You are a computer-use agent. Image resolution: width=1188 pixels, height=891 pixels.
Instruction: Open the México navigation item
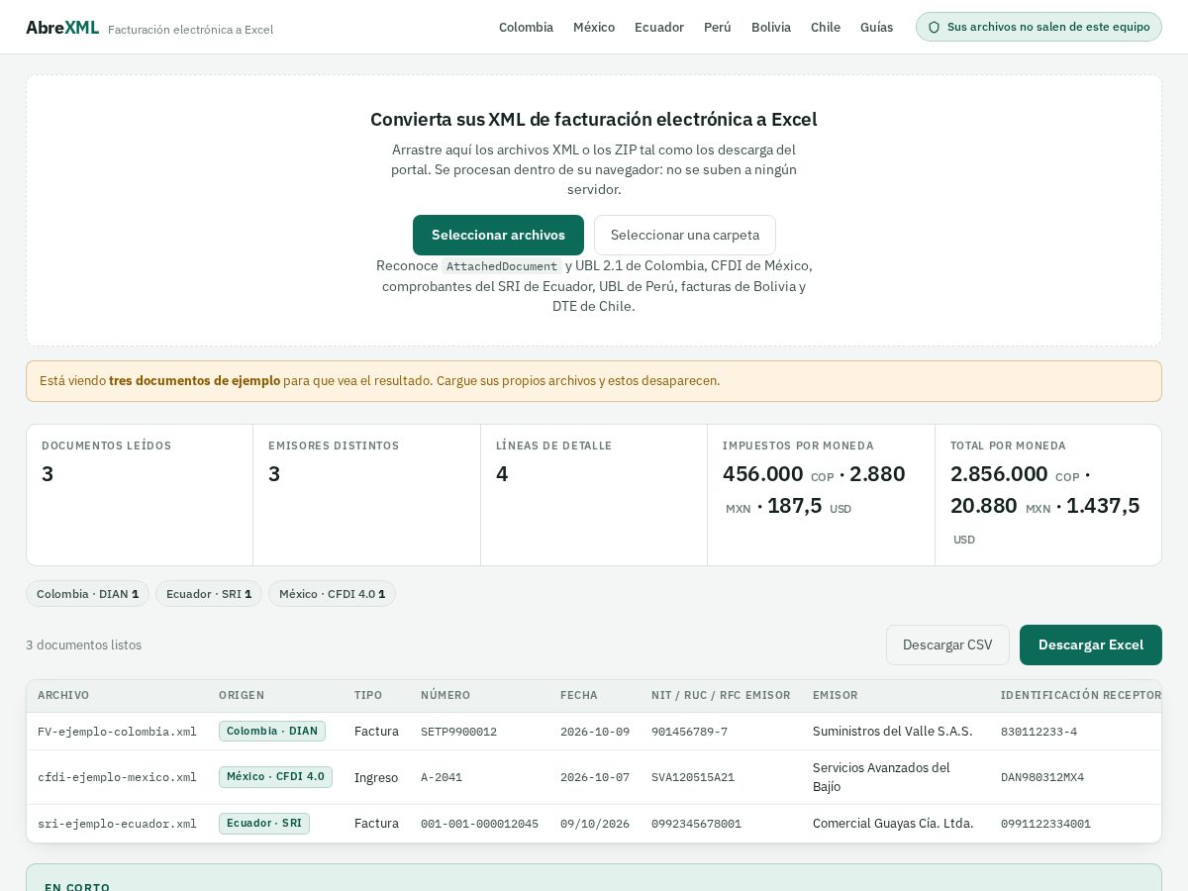coord(594,28)
